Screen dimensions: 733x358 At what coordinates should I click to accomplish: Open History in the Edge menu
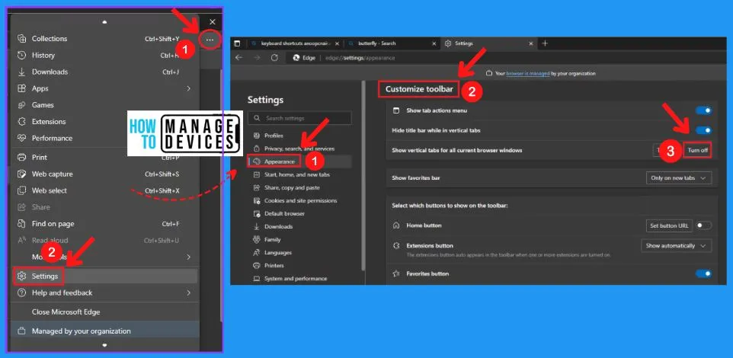pos(104,55)
